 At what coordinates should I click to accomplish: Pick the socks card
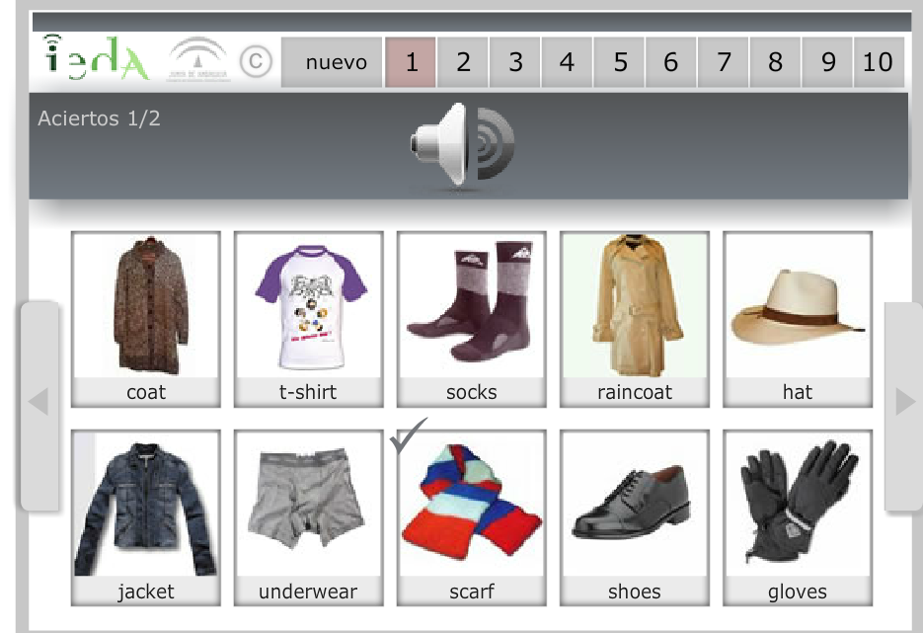[x=472, y=319]
